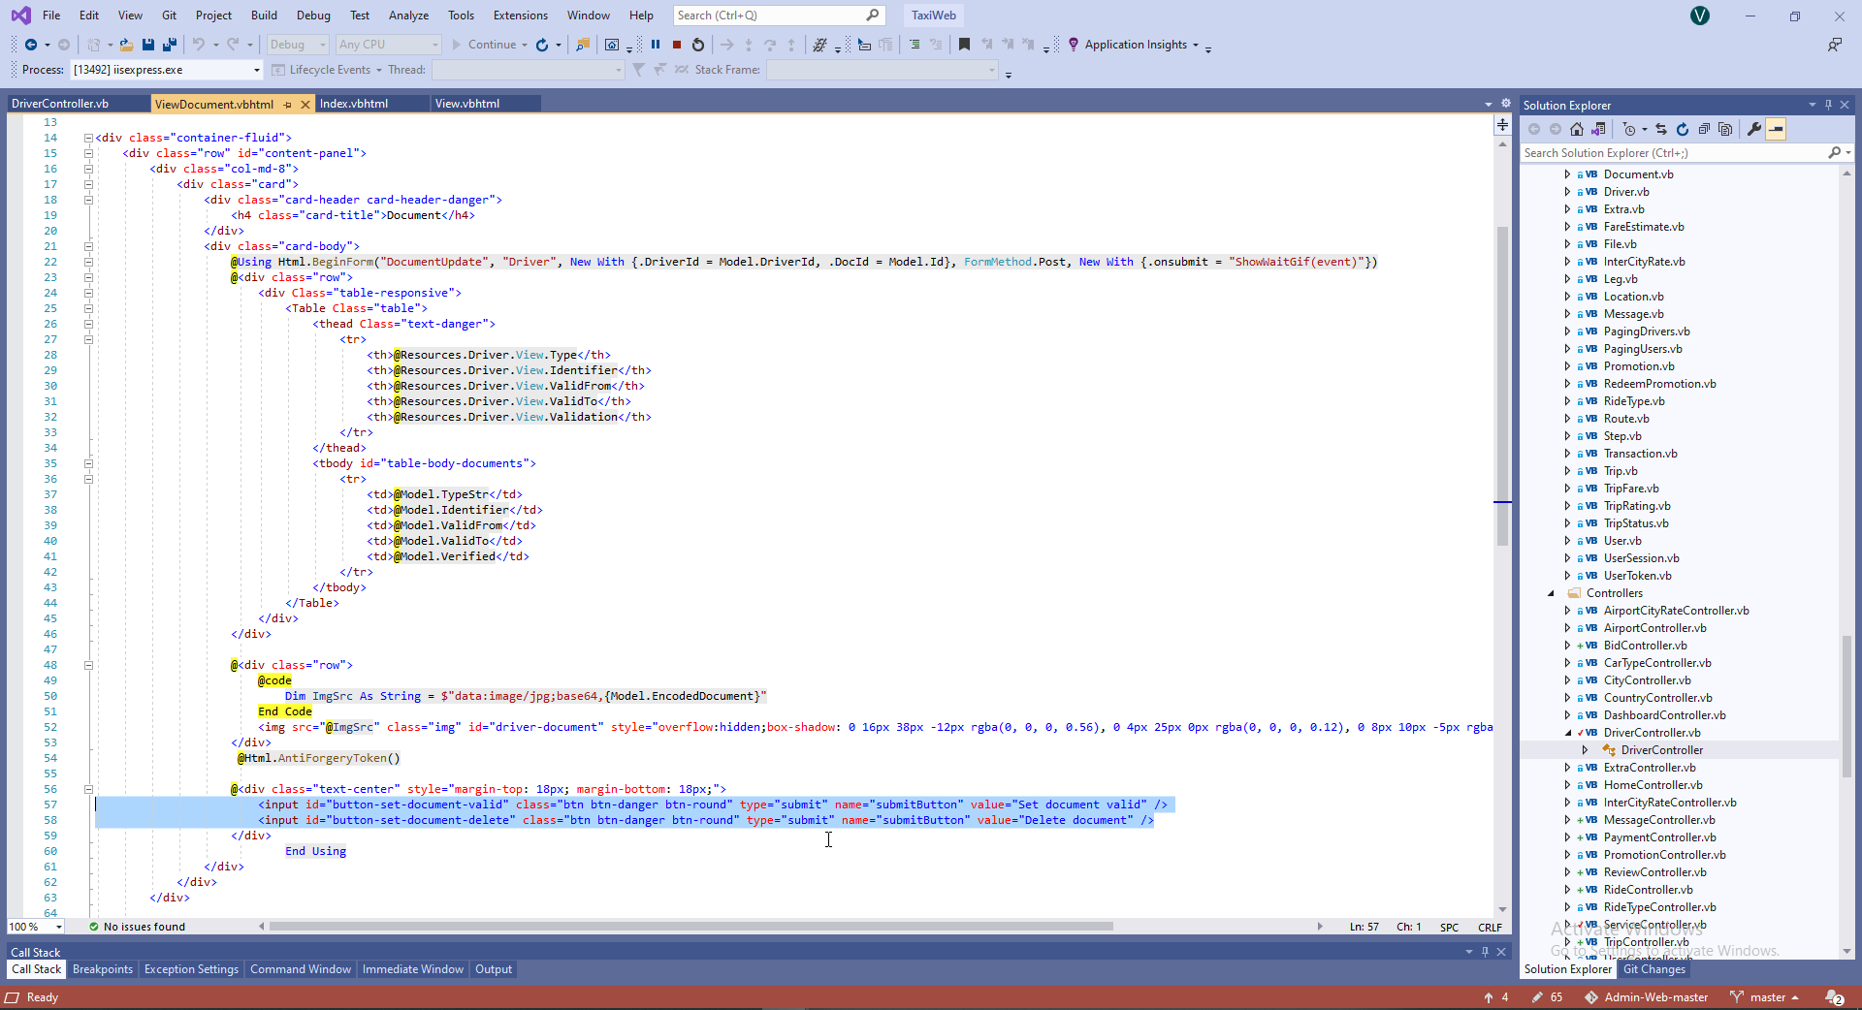Viewport: 1862px width, 1010px height.
Task: Toggle the bookmark on the current line
Action: pyautogui.click(x=964, y=45)
